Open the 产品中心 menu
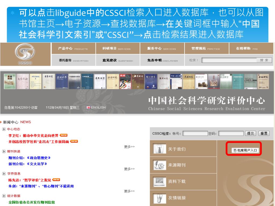275x206 pixels. (73, 48)
